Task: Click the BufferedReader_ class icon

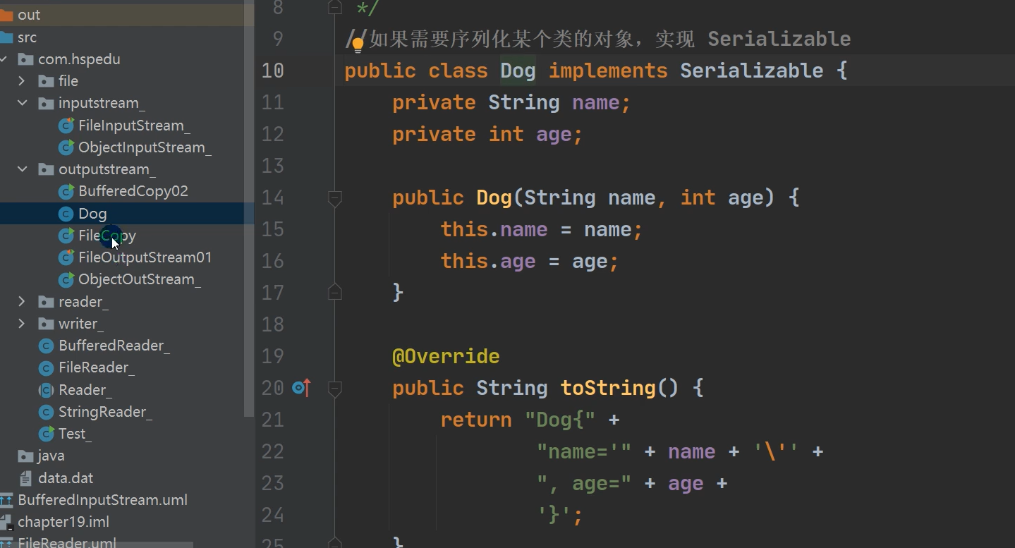Action: coord(46,346)
